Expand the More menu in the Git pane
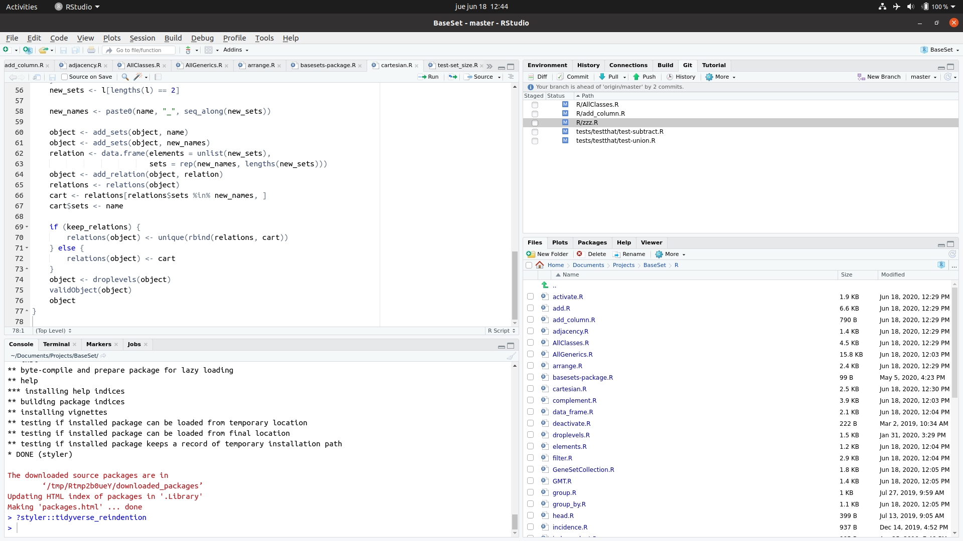Screen dimensions: 963x541 click(720, 77)
